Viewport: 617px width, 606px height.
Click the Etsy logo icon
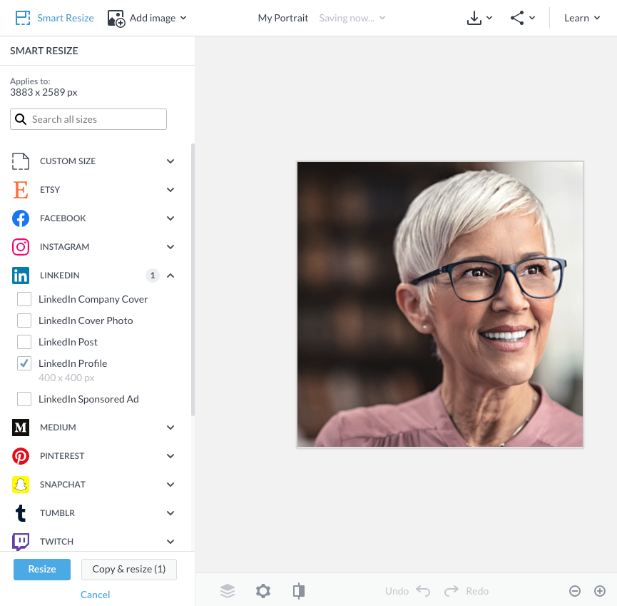click(21, 190)
